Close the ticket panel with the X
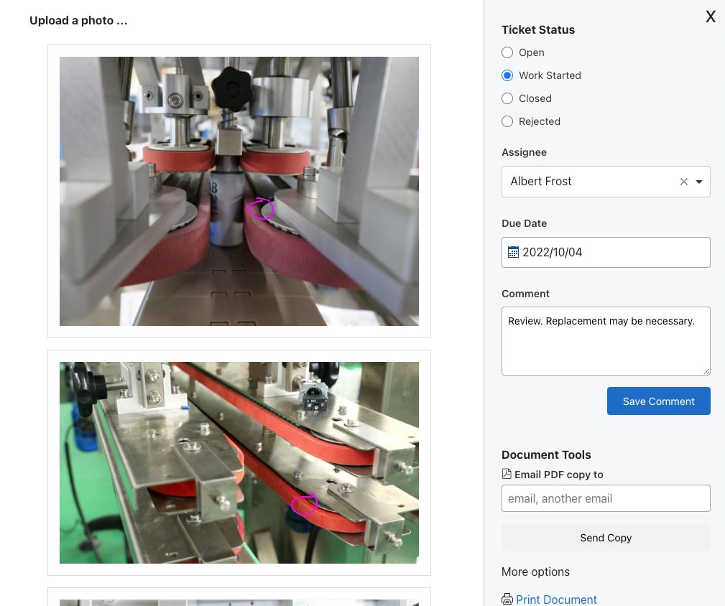 tap(710, 17)
